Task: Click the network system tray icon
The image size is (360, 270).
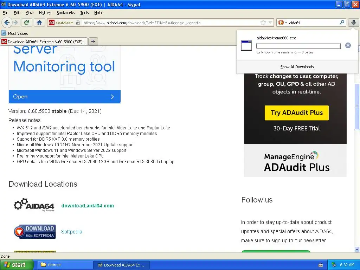Action: click(334, 265)
